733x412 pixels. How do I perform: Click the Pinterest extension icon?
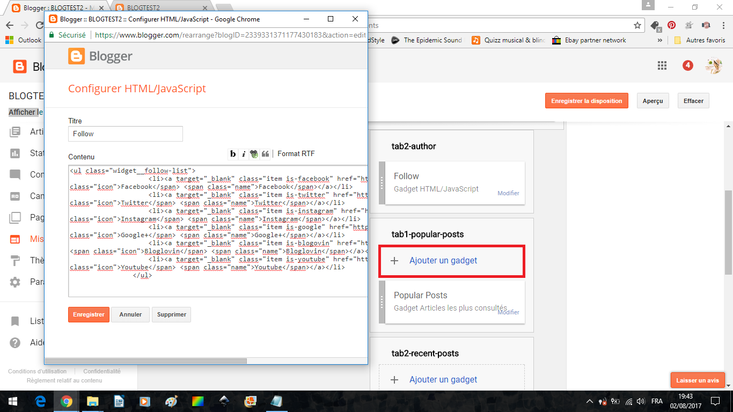671,25
